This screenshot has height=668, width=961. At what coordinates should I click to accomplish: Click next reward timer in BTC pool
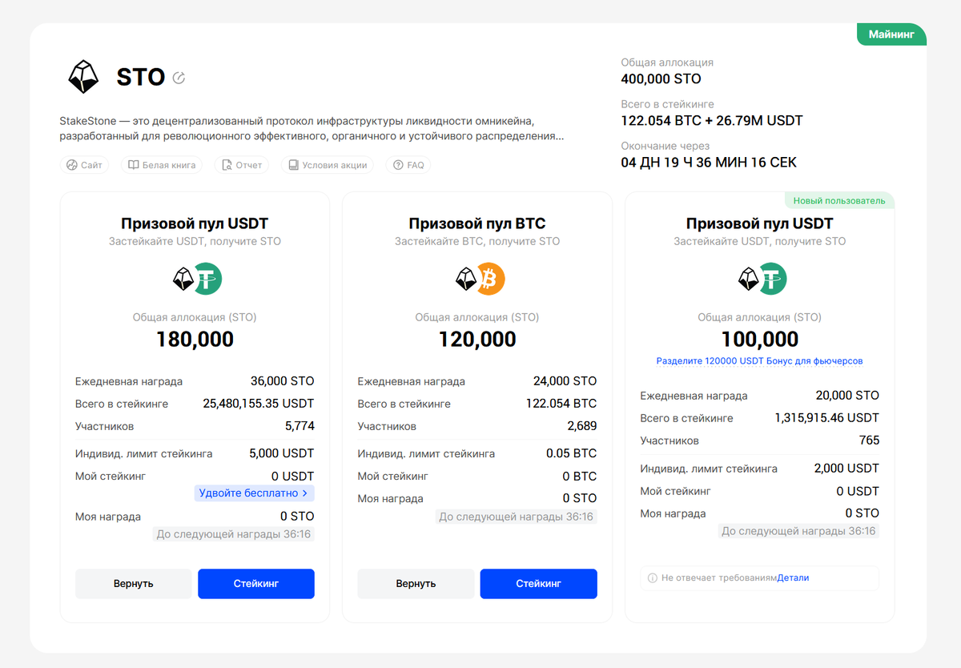[517, 517]
